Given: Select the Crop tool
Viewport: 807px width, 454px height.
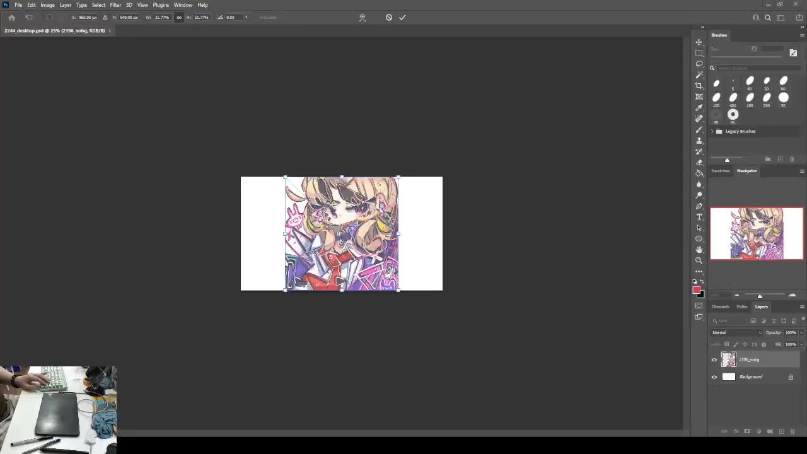Looking at the screenshot, I should (x=699, y=85).
